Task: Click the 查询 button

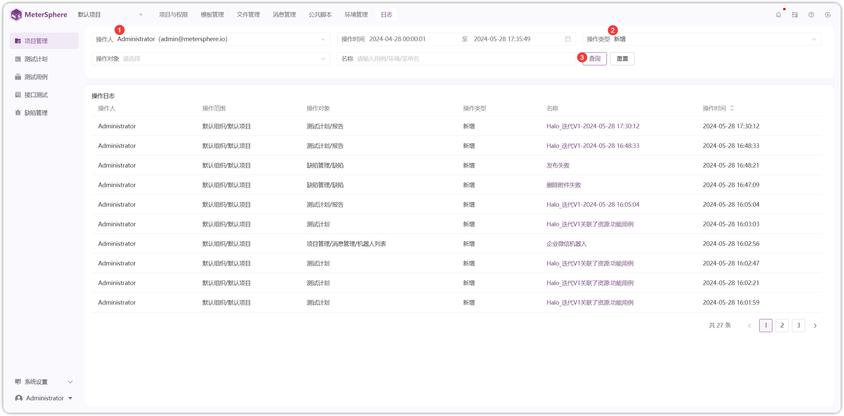Action: pos(595,59)
